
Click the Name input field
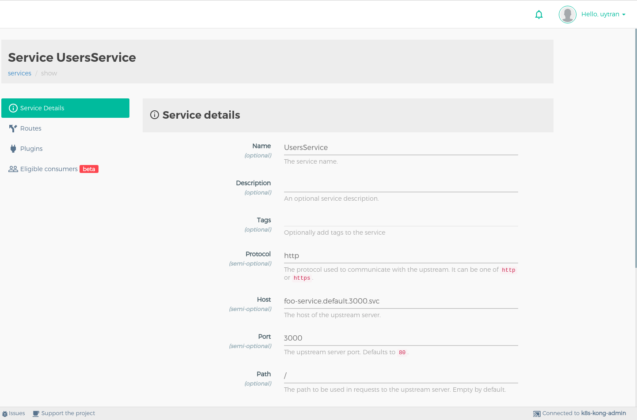pos(401,147)
